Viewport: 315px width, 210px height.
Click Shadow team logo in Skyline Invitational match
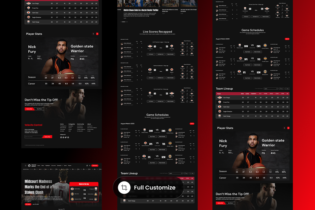(x=150, y=70)
